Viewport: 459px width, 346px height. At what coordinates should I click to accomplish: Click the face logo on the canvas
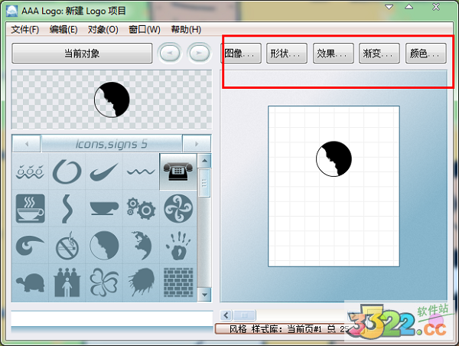click(x=334, y=160)
